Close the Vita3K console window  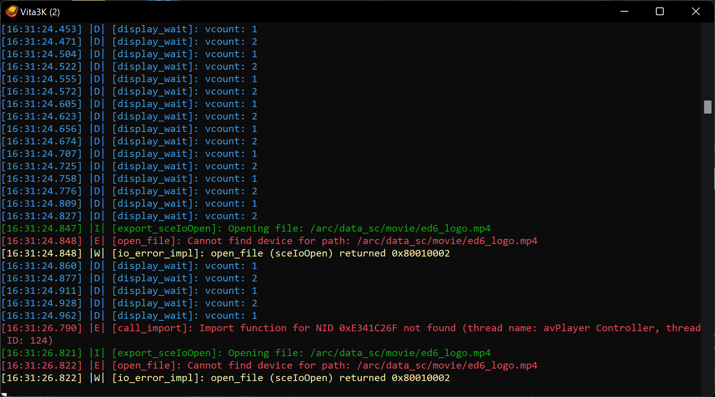(696, 12)
